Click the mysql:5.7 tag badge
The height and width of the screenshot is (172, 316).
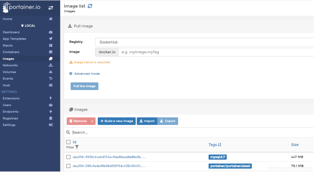pyautogui.click(x=218, y=157)
